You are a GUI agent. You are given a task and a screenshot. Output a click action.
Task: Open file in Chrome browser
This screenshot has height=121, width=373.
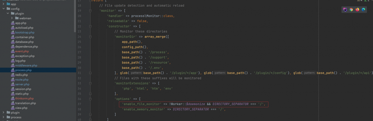point(351,10)
